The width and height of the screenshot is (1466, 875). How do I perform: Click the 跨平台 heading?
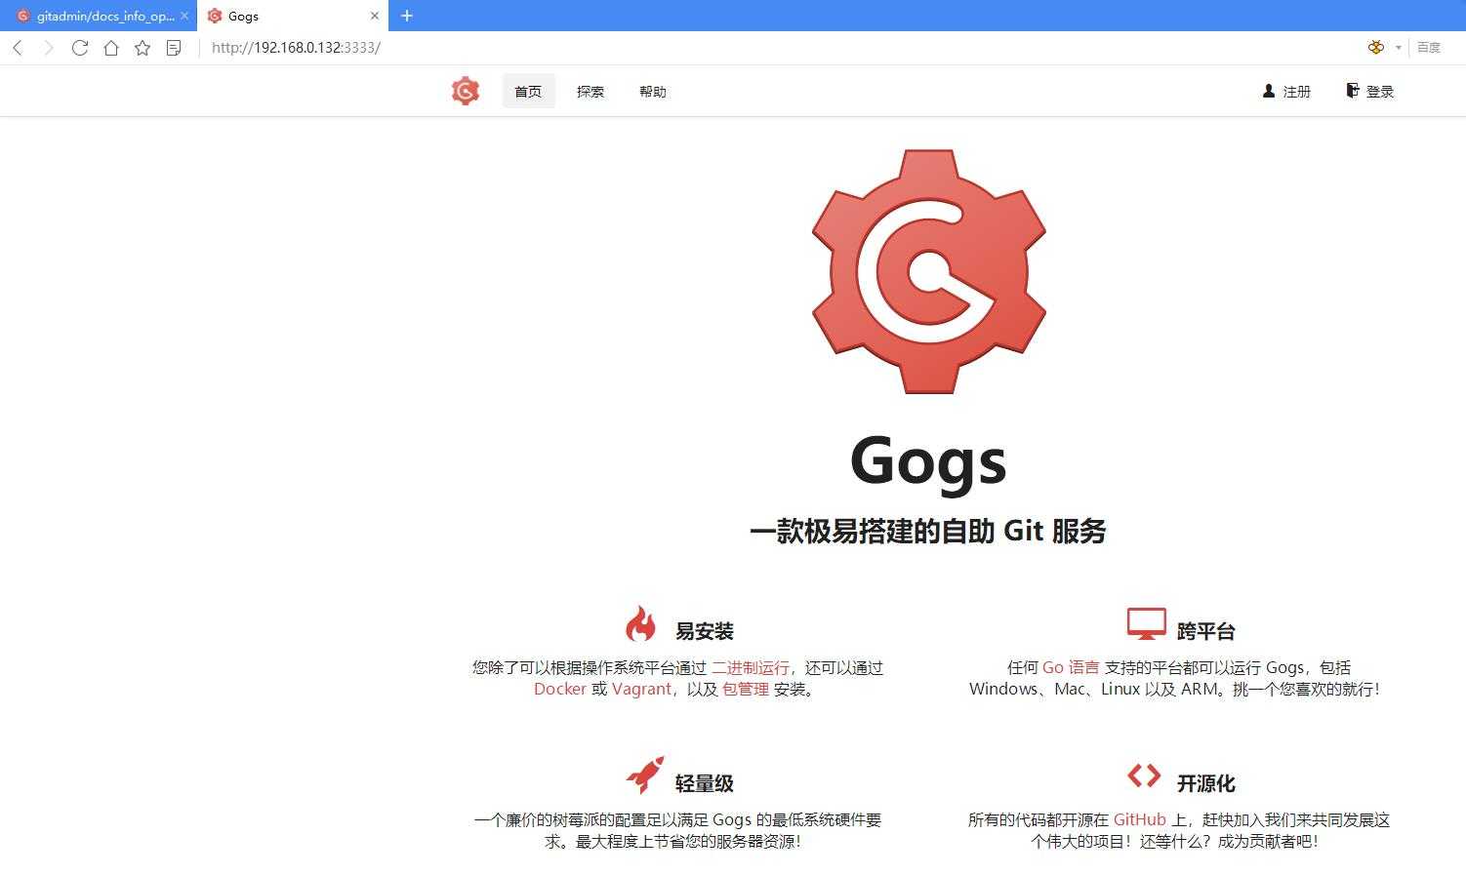point(1205,631)
